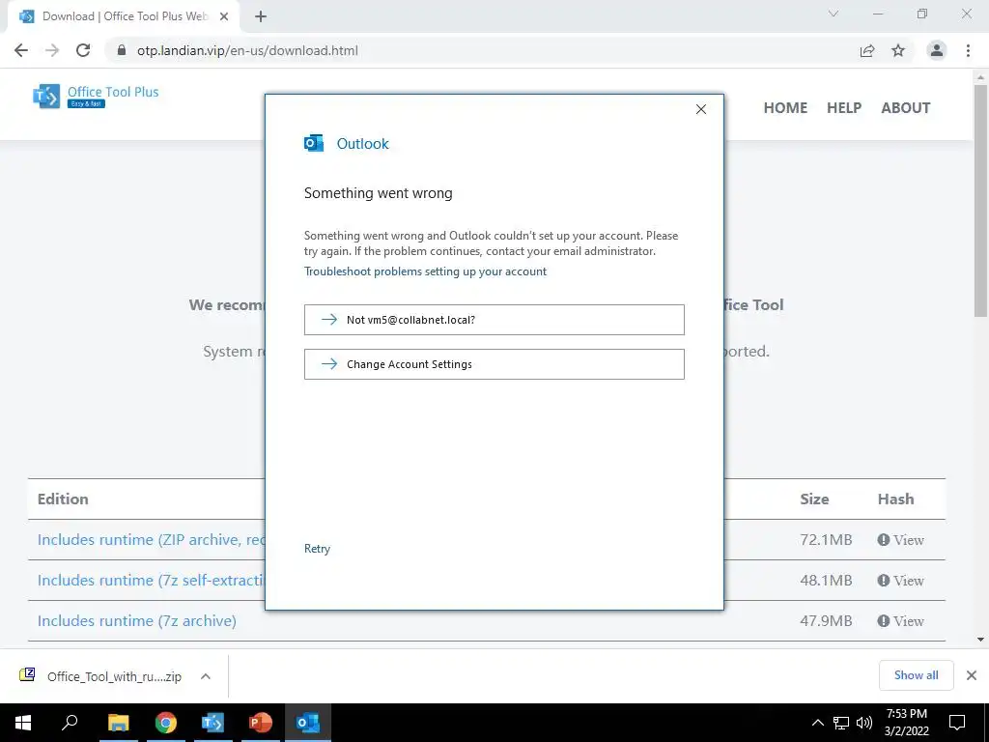Click the Office Tool Plus logo
Image resolution: width=989 pixels, height=742 pixels.
(96, 96)
